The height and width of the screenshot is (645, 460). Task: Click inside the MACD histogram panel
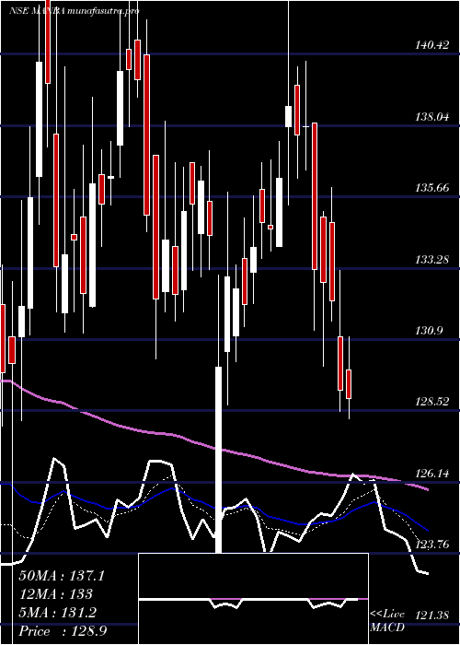[253, 599]
